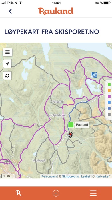
Task: Tap the høgfjellshotell map label
Action: pos(57,115)
